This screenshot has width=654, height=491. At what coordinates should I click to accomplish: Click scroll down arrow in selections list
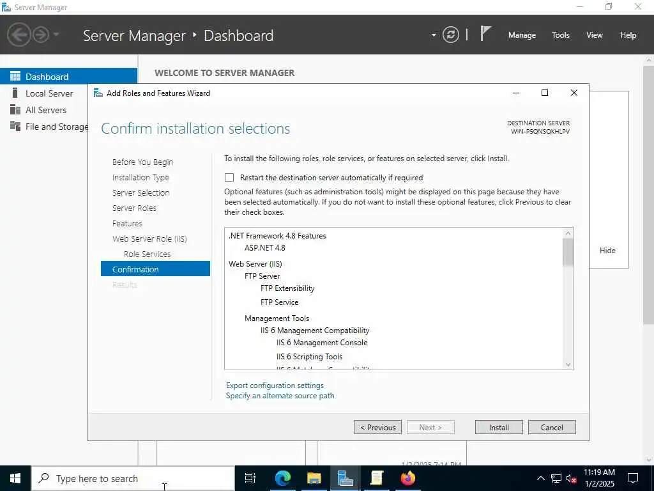pos(568,364)
